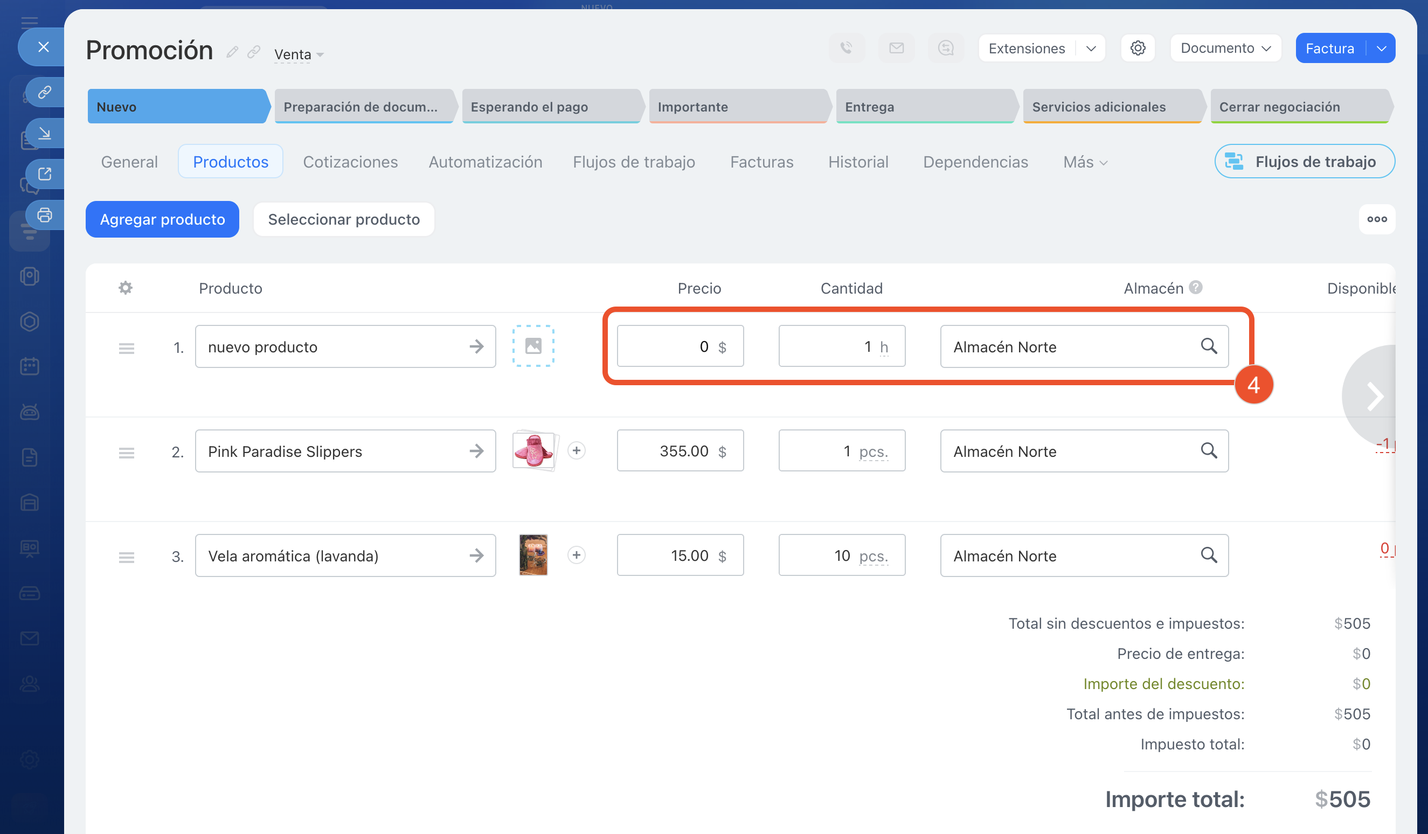The width and height of the screenshot is (1428, 834).
Task: Click the Agregar producto button
Action: [162, 219]
